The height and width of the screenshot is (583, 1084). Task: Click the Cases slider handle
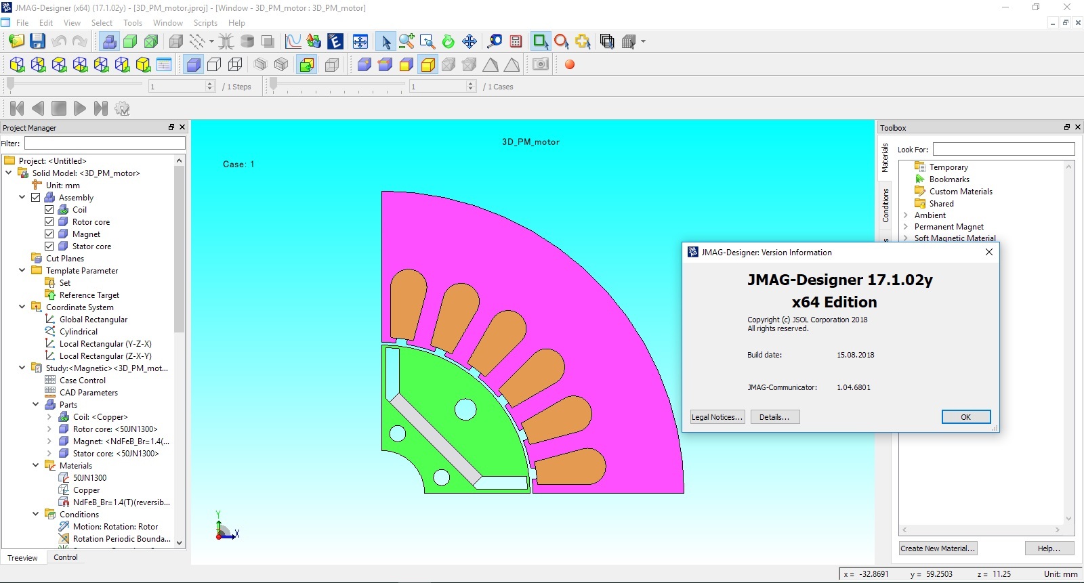274,84
